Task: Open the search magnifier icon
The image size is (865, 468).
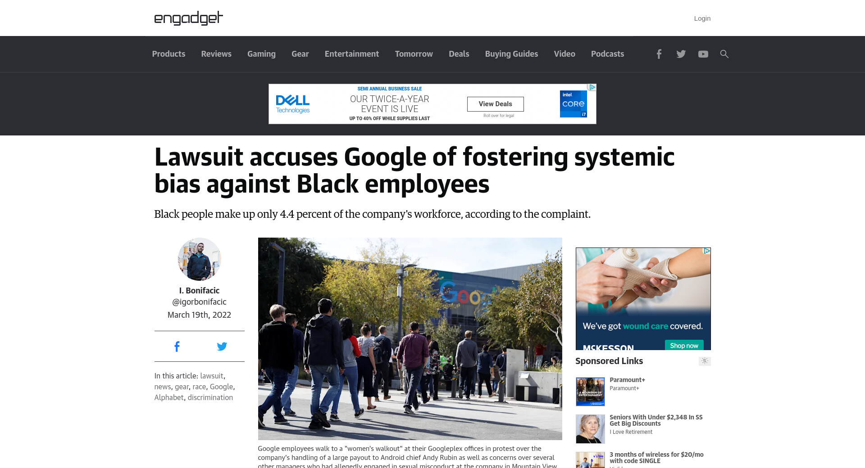Action: (x=724, y=54)
